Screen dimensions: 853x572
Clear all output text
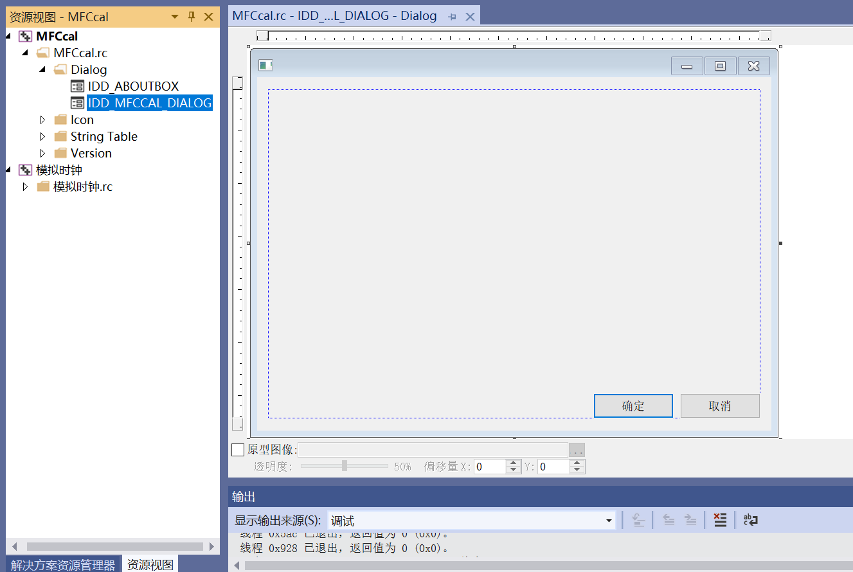(721, 521)
